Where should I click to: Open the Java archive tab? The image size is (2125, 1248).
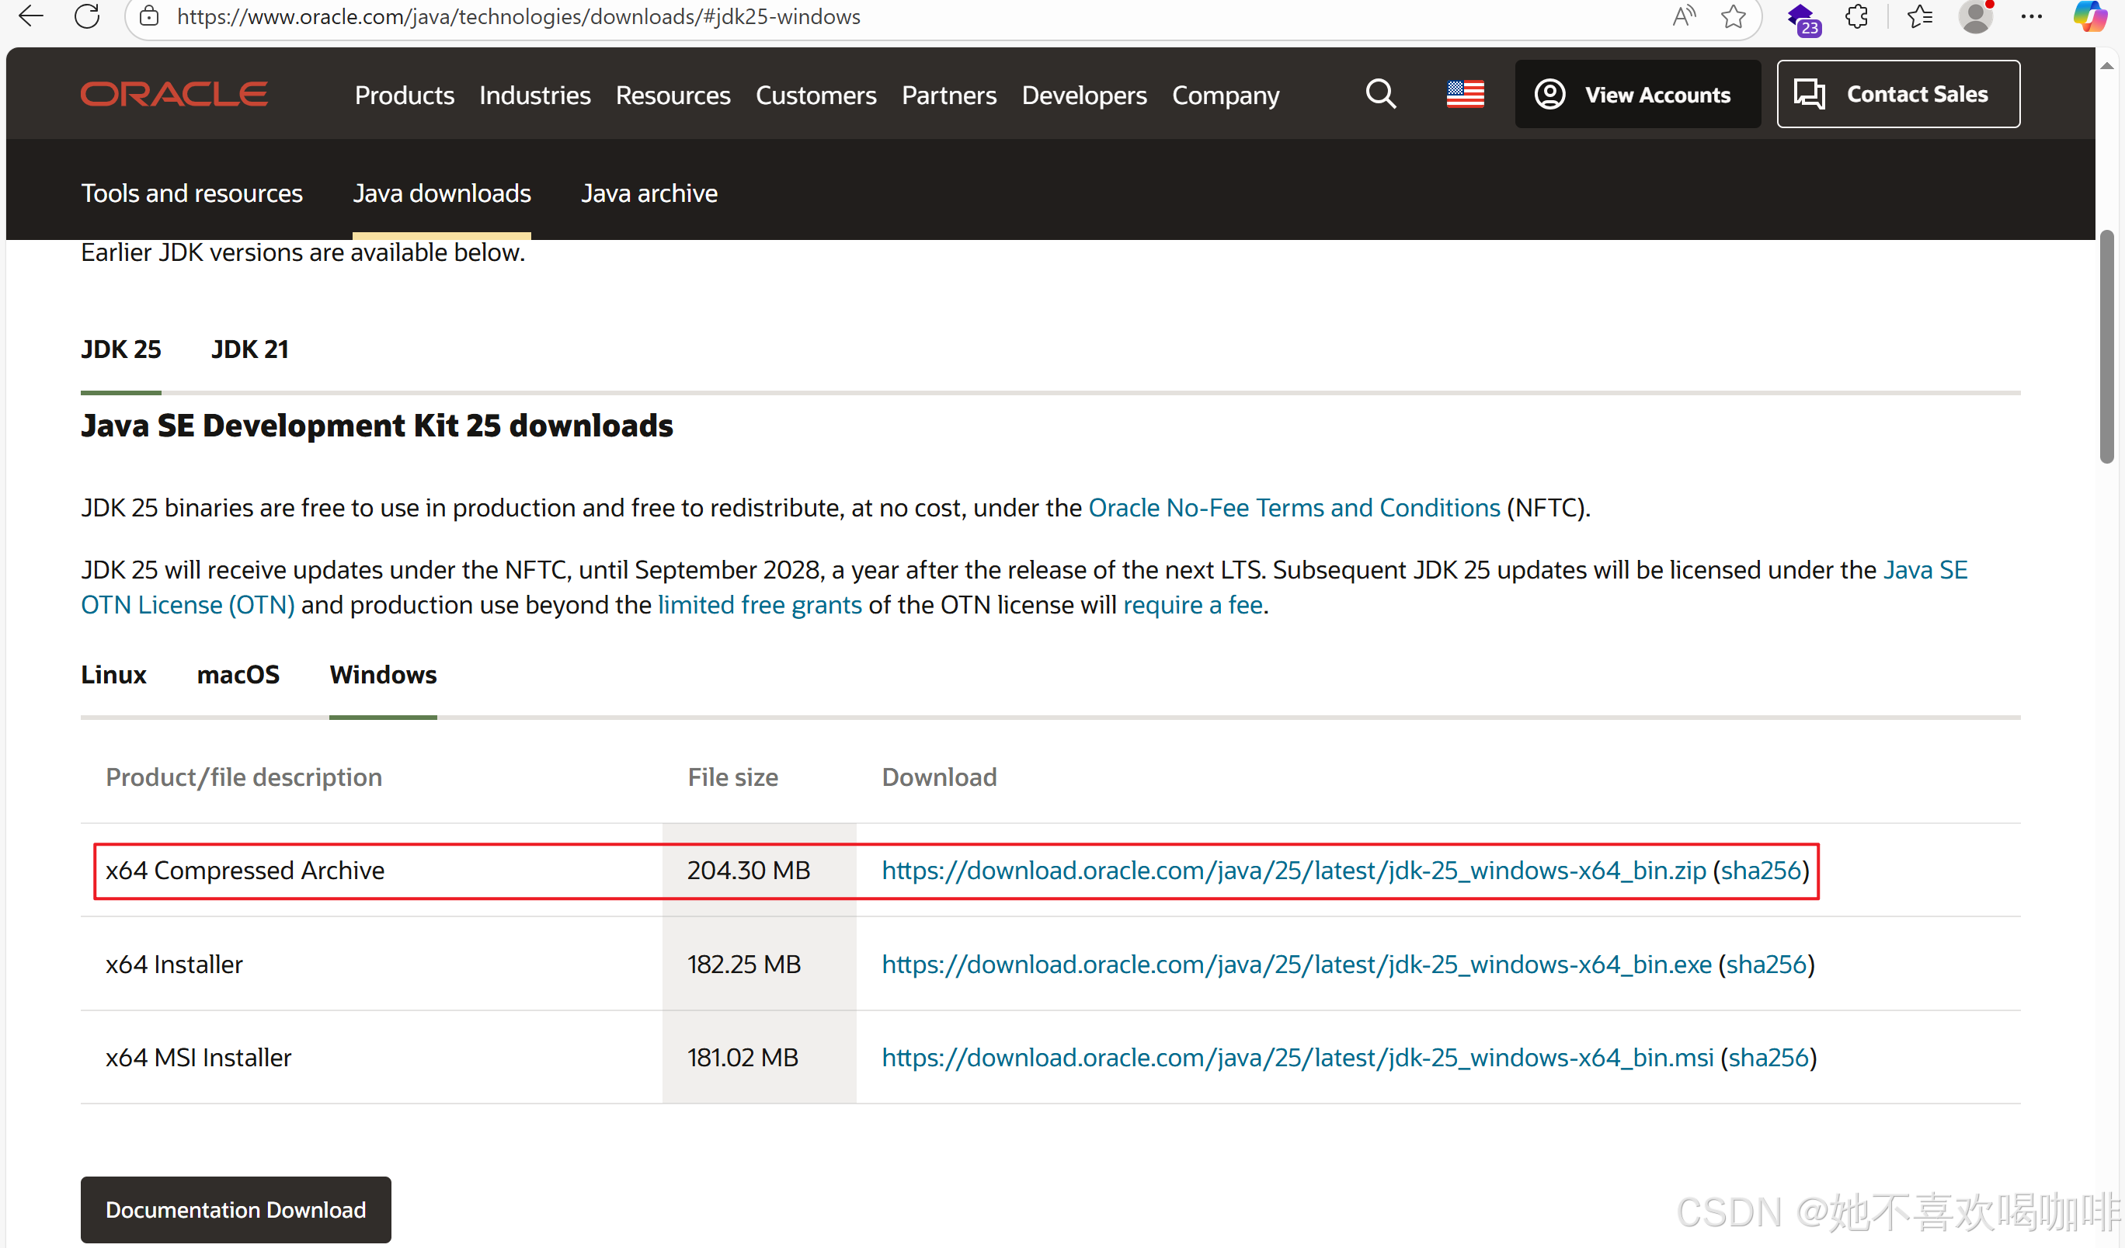(649, 193)
